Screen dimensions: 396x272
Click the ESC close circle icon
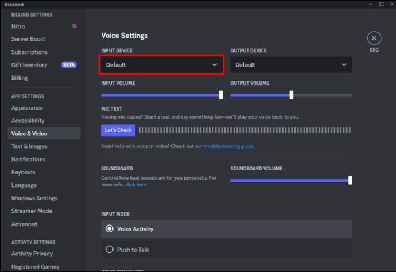pos(374,38)
